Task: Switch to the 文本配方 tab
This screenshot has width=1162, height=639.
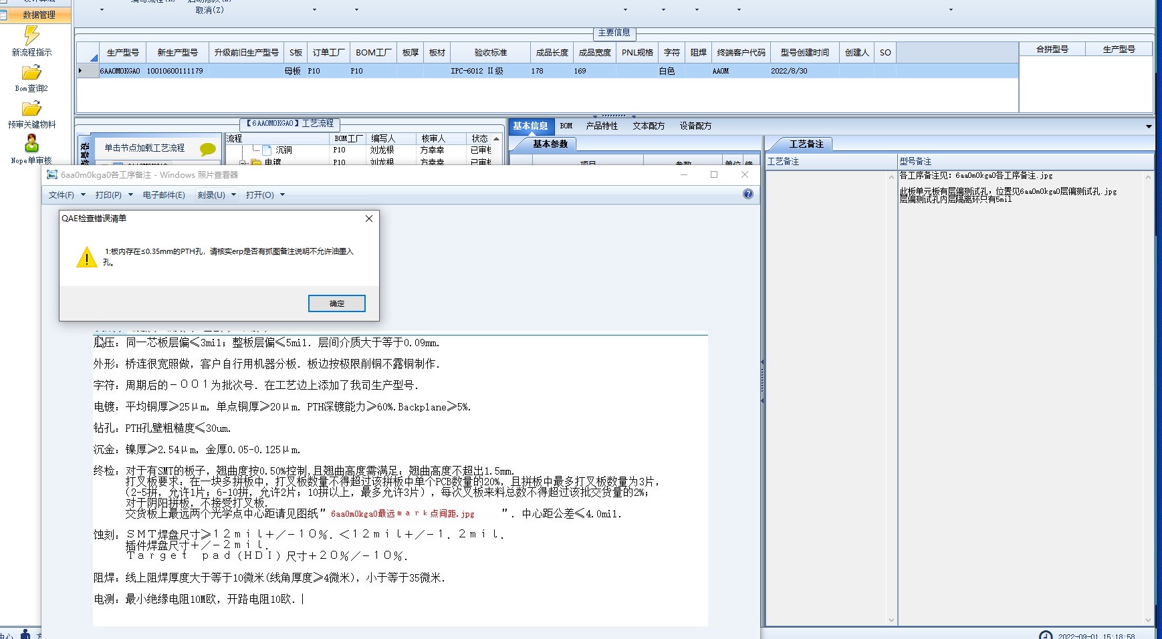Action: 649,126
